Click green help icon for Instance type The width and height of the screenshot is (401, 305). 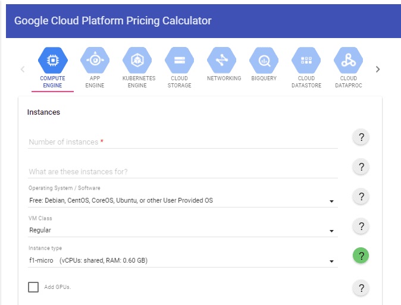pyautogui.click(x=361, y=256)
